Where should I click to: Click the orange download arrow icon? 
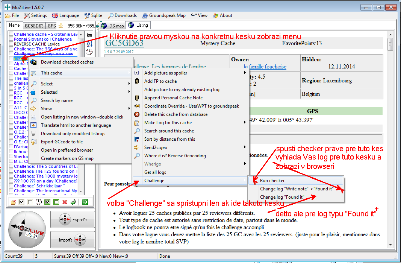61,26
